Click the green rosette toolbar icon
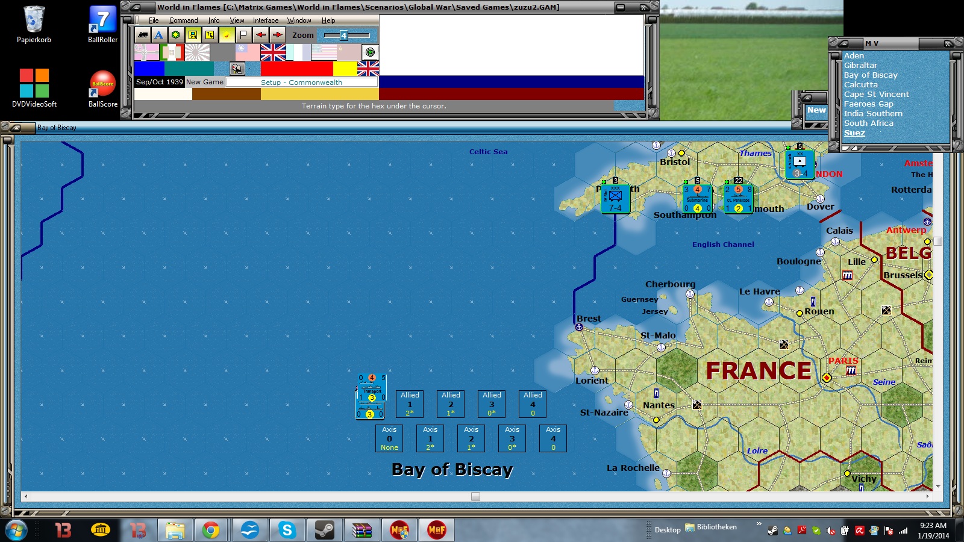The width and height of the screenshot is (964, 542). (x=176, y=35)
